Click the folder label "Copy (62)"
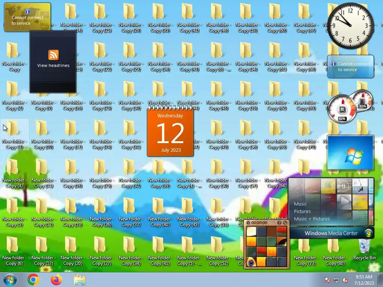Viewport: 383px width, 287px height. 277,108
